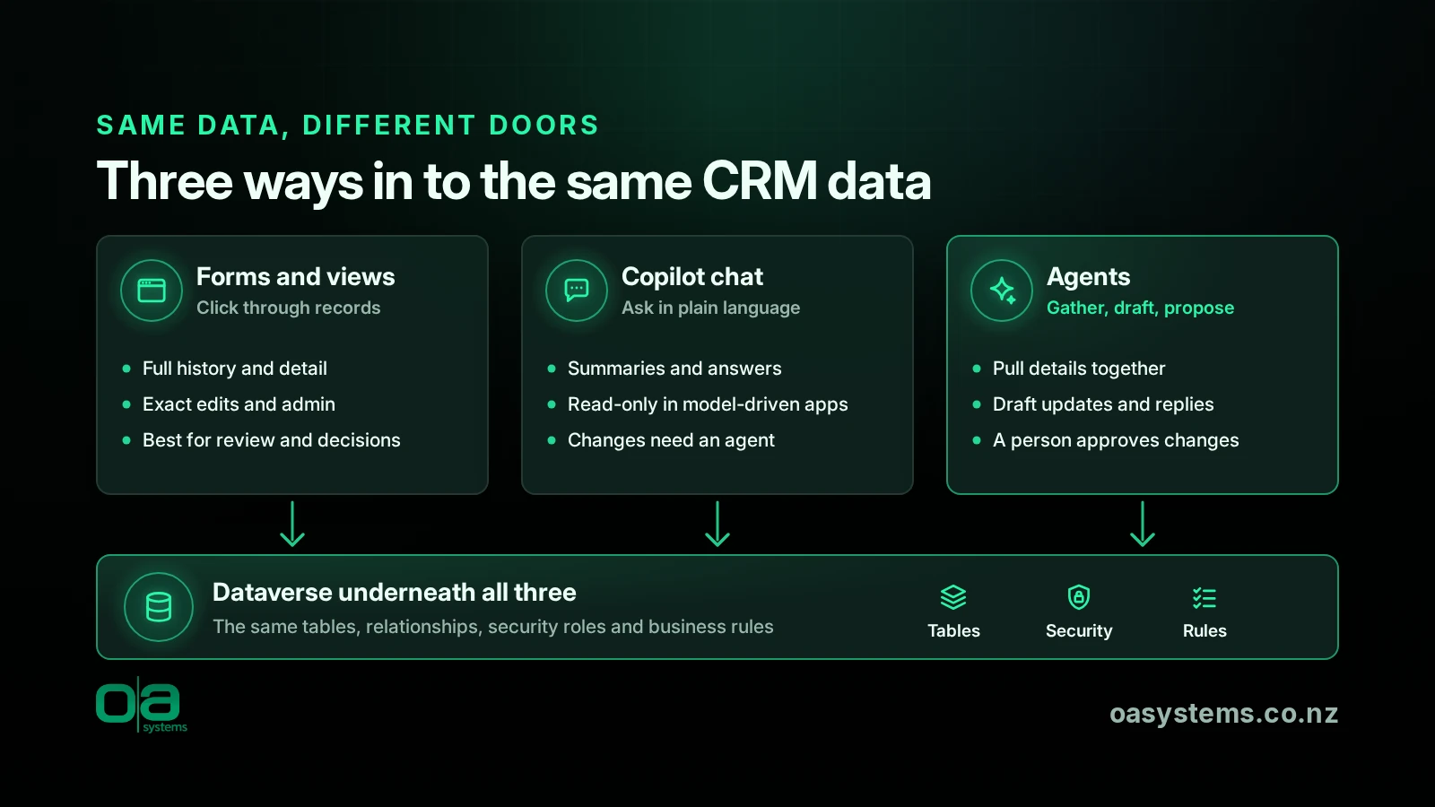Click 'Click through records' subtitle
This screenshot has width=1435, height=807.
[288, 308]
